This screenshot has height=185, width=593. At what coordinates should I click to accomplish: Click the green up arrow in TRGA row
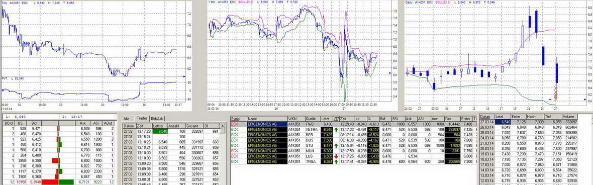336,161
